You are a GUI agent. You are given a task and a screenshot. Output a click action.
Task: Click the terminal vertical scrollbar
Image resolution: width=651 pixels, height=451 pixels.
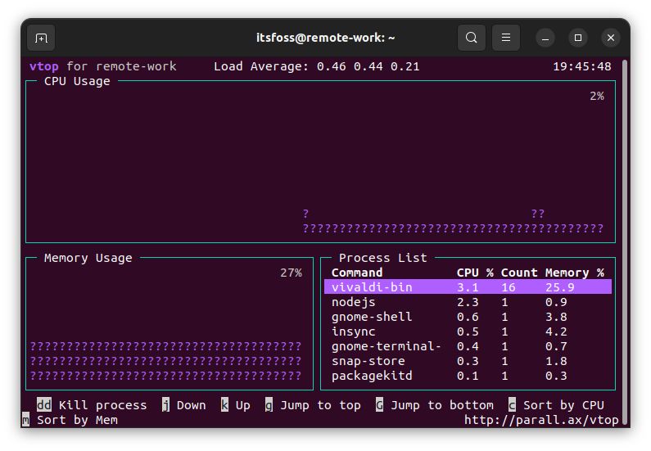(x=625, y=243)
